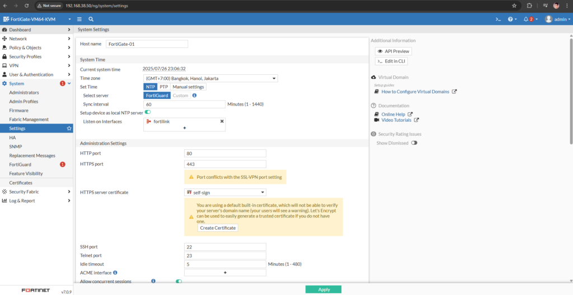Click the Idle timeout field
Image resolution: width=573 pixels, height=295 pixels.
[x=225, y=264]
